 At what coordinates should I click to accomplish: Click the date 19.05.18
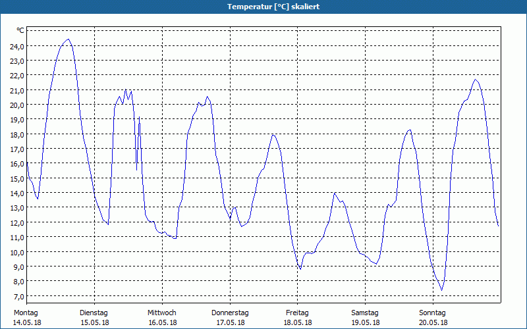[x=366, y=323]
